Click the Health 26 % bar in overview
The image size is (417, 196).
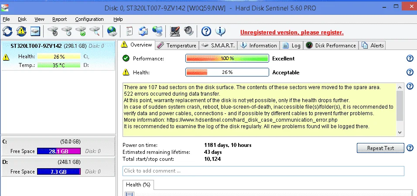point(227,72)
